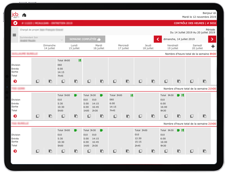Paste into middle employee's empty Jeudi cell
Image resolution: width=229 pixels, height=174 pixels.
point(153,116)
